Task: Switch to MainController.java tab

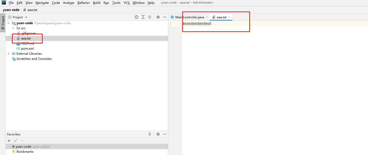Action: point(189,17)
